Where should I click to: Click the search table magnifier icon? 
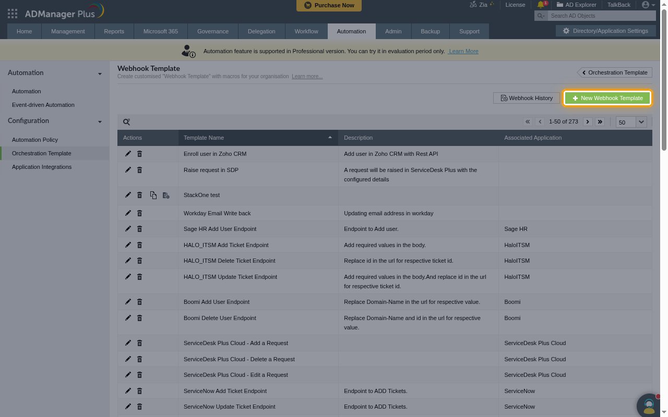(126, 122)
